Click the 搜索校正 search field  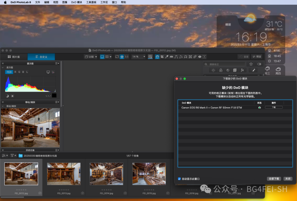pyautogui.click(x=224, y=64)
